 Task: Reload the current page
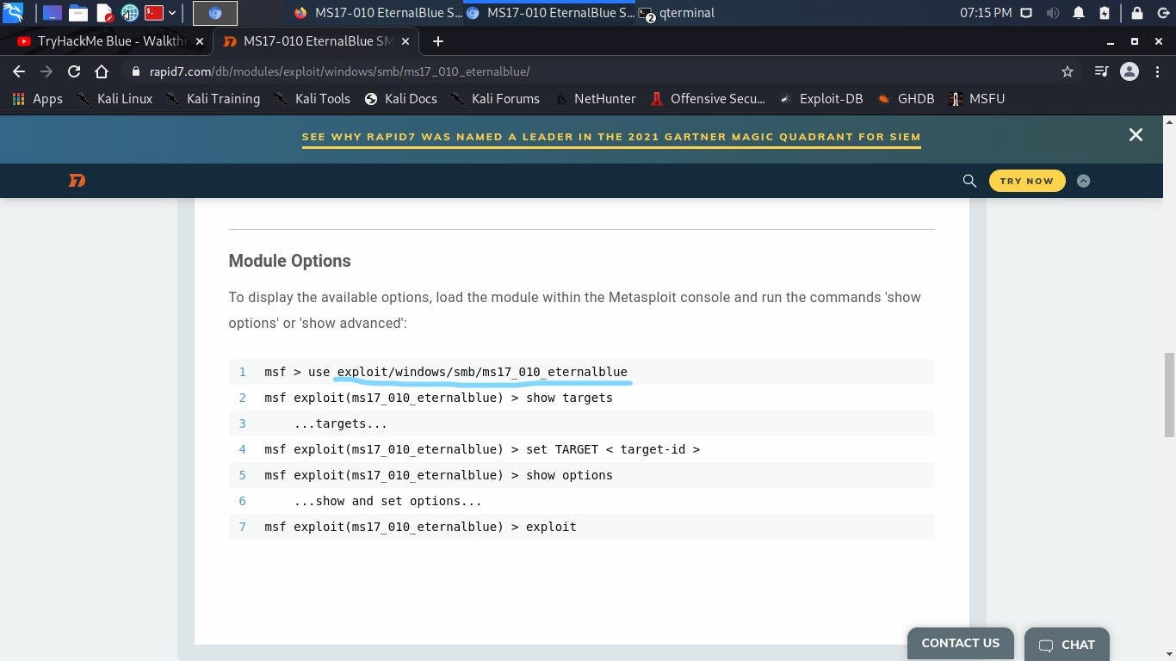point(74,71)
